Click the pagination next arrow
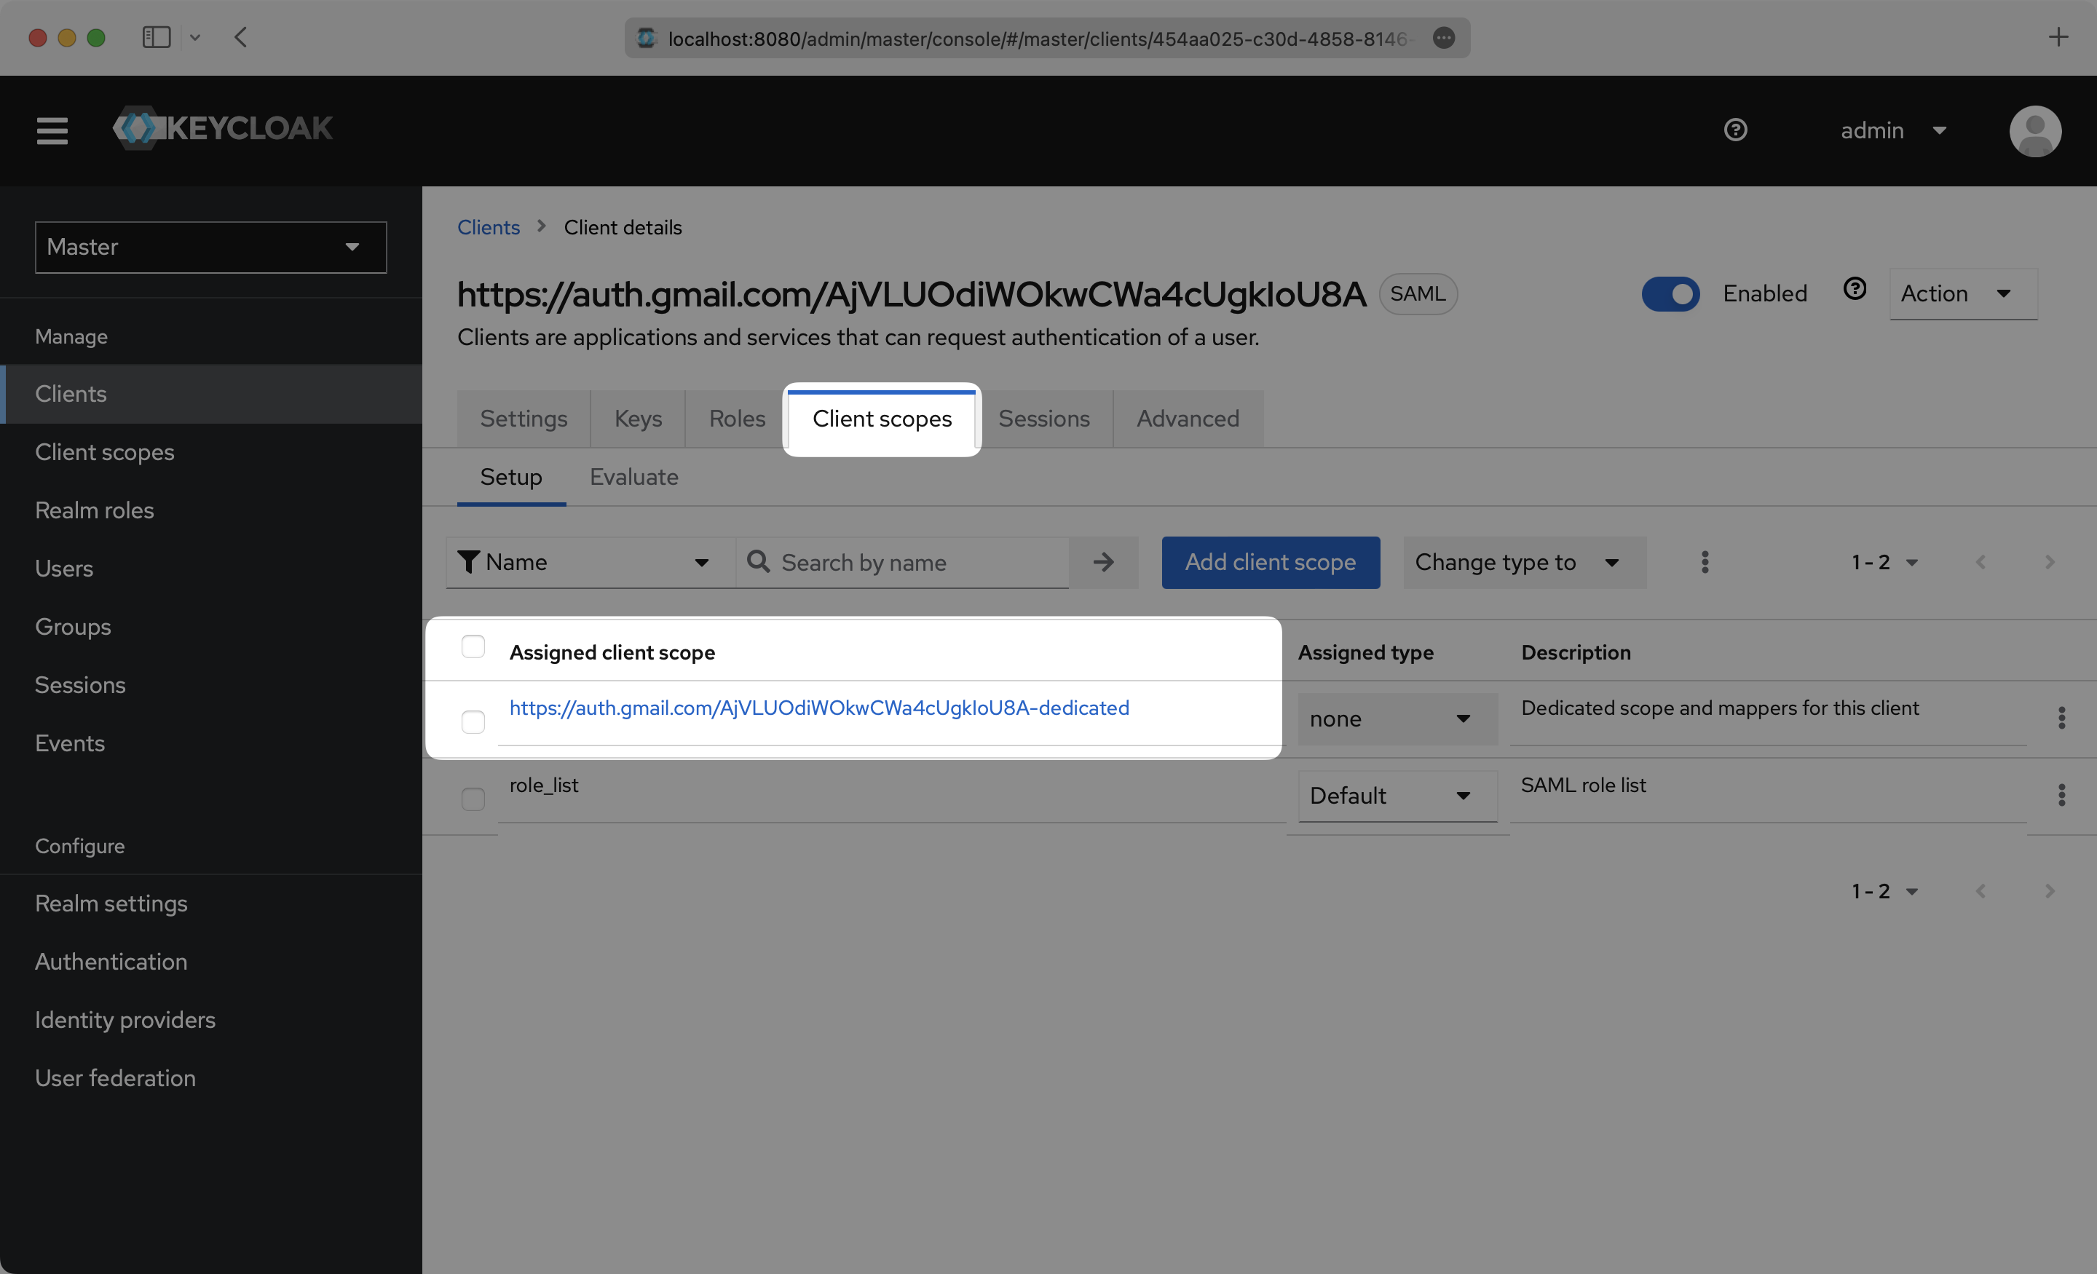This screenshot has width=2097, height=1274. pos(2049,561)
